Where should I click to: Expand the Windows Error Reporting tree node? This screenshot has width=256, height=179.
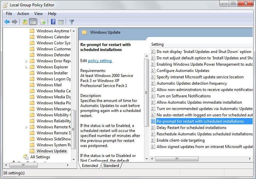(x=26, y=61)
